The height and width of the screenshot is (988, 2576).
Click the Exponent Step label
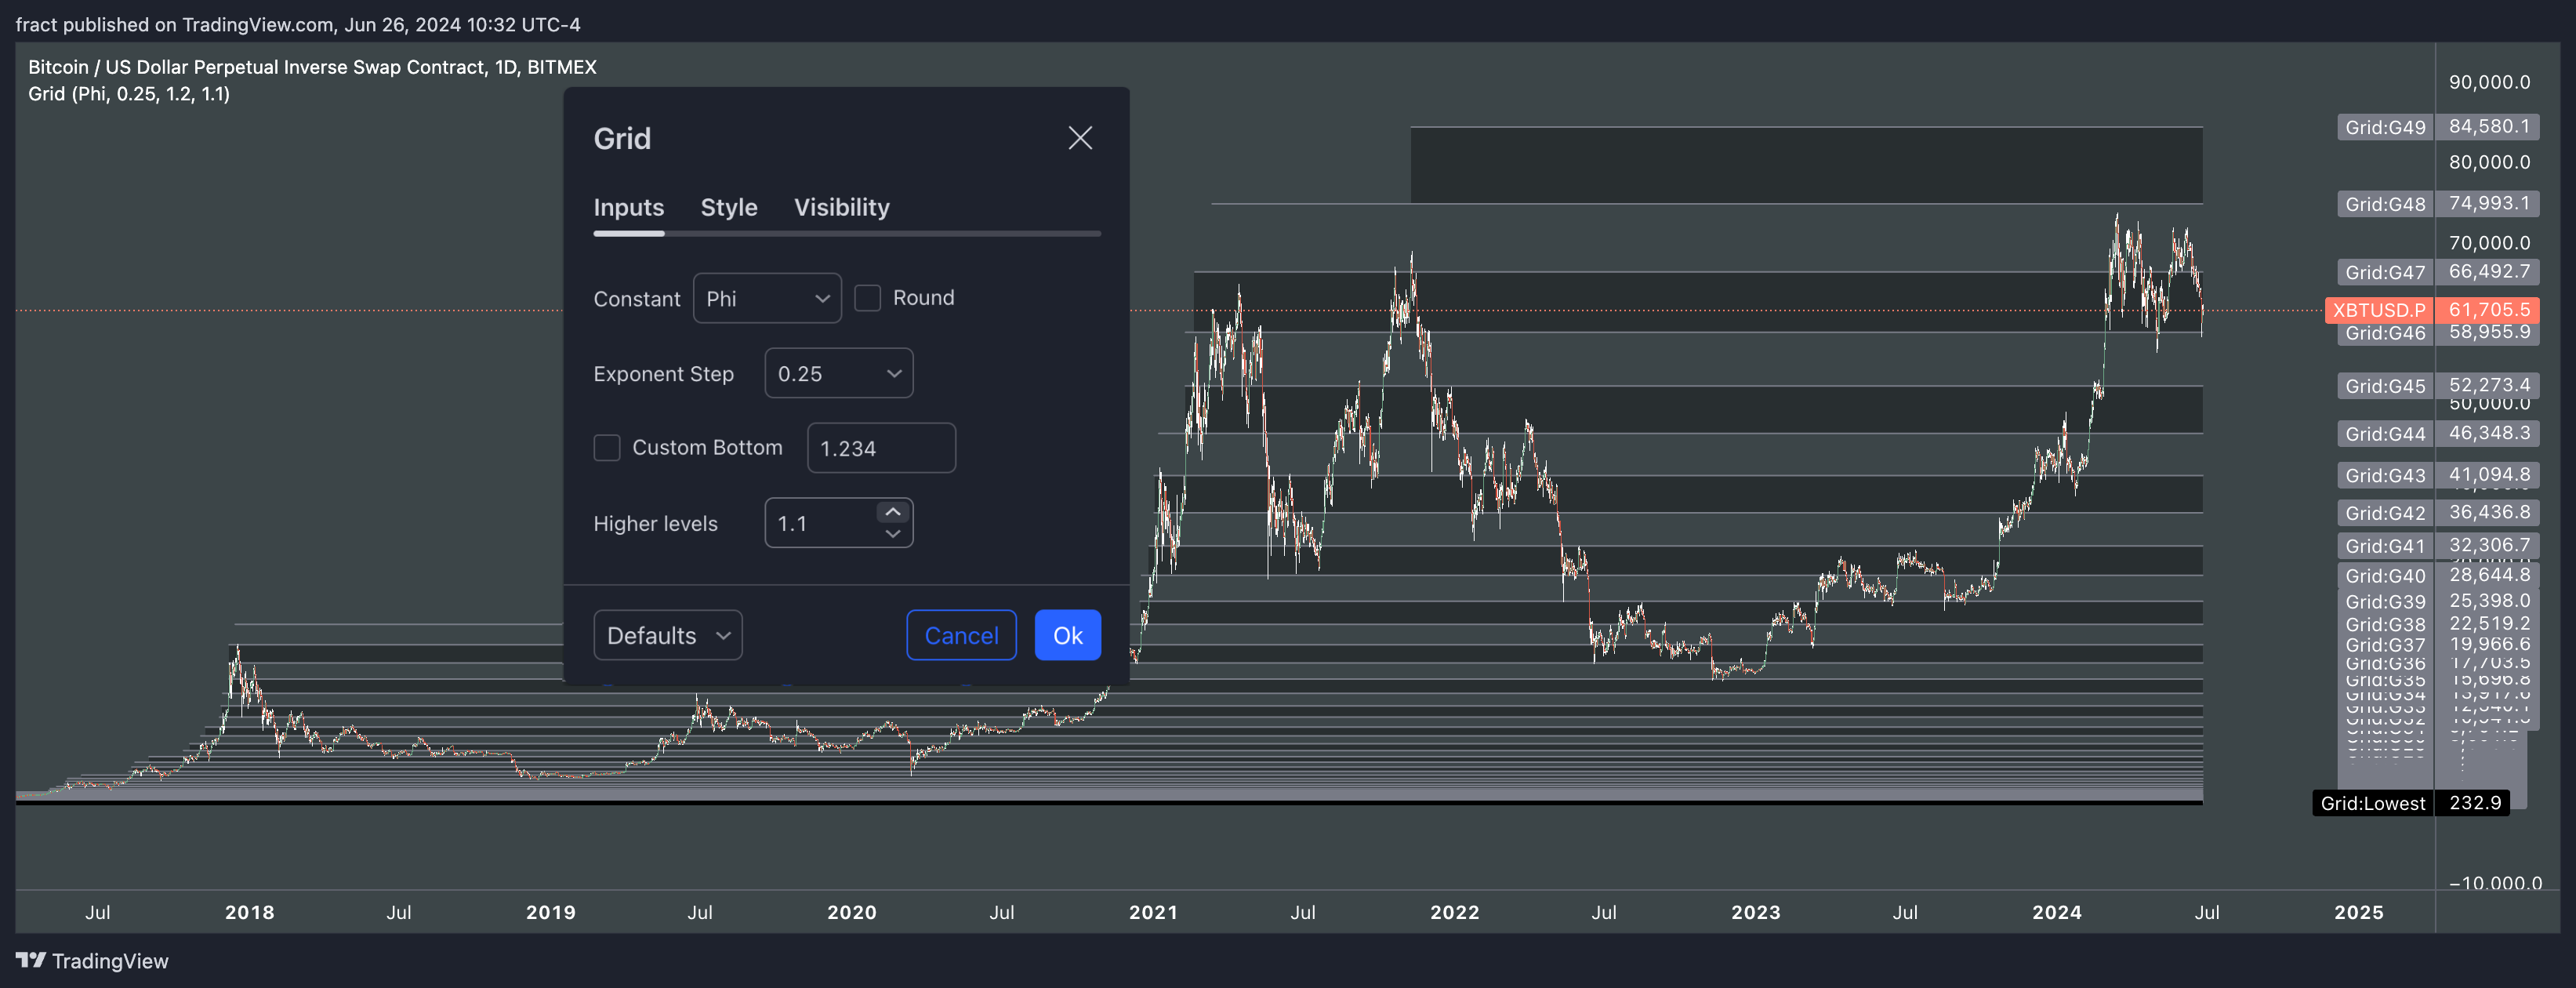pos(664,374)
